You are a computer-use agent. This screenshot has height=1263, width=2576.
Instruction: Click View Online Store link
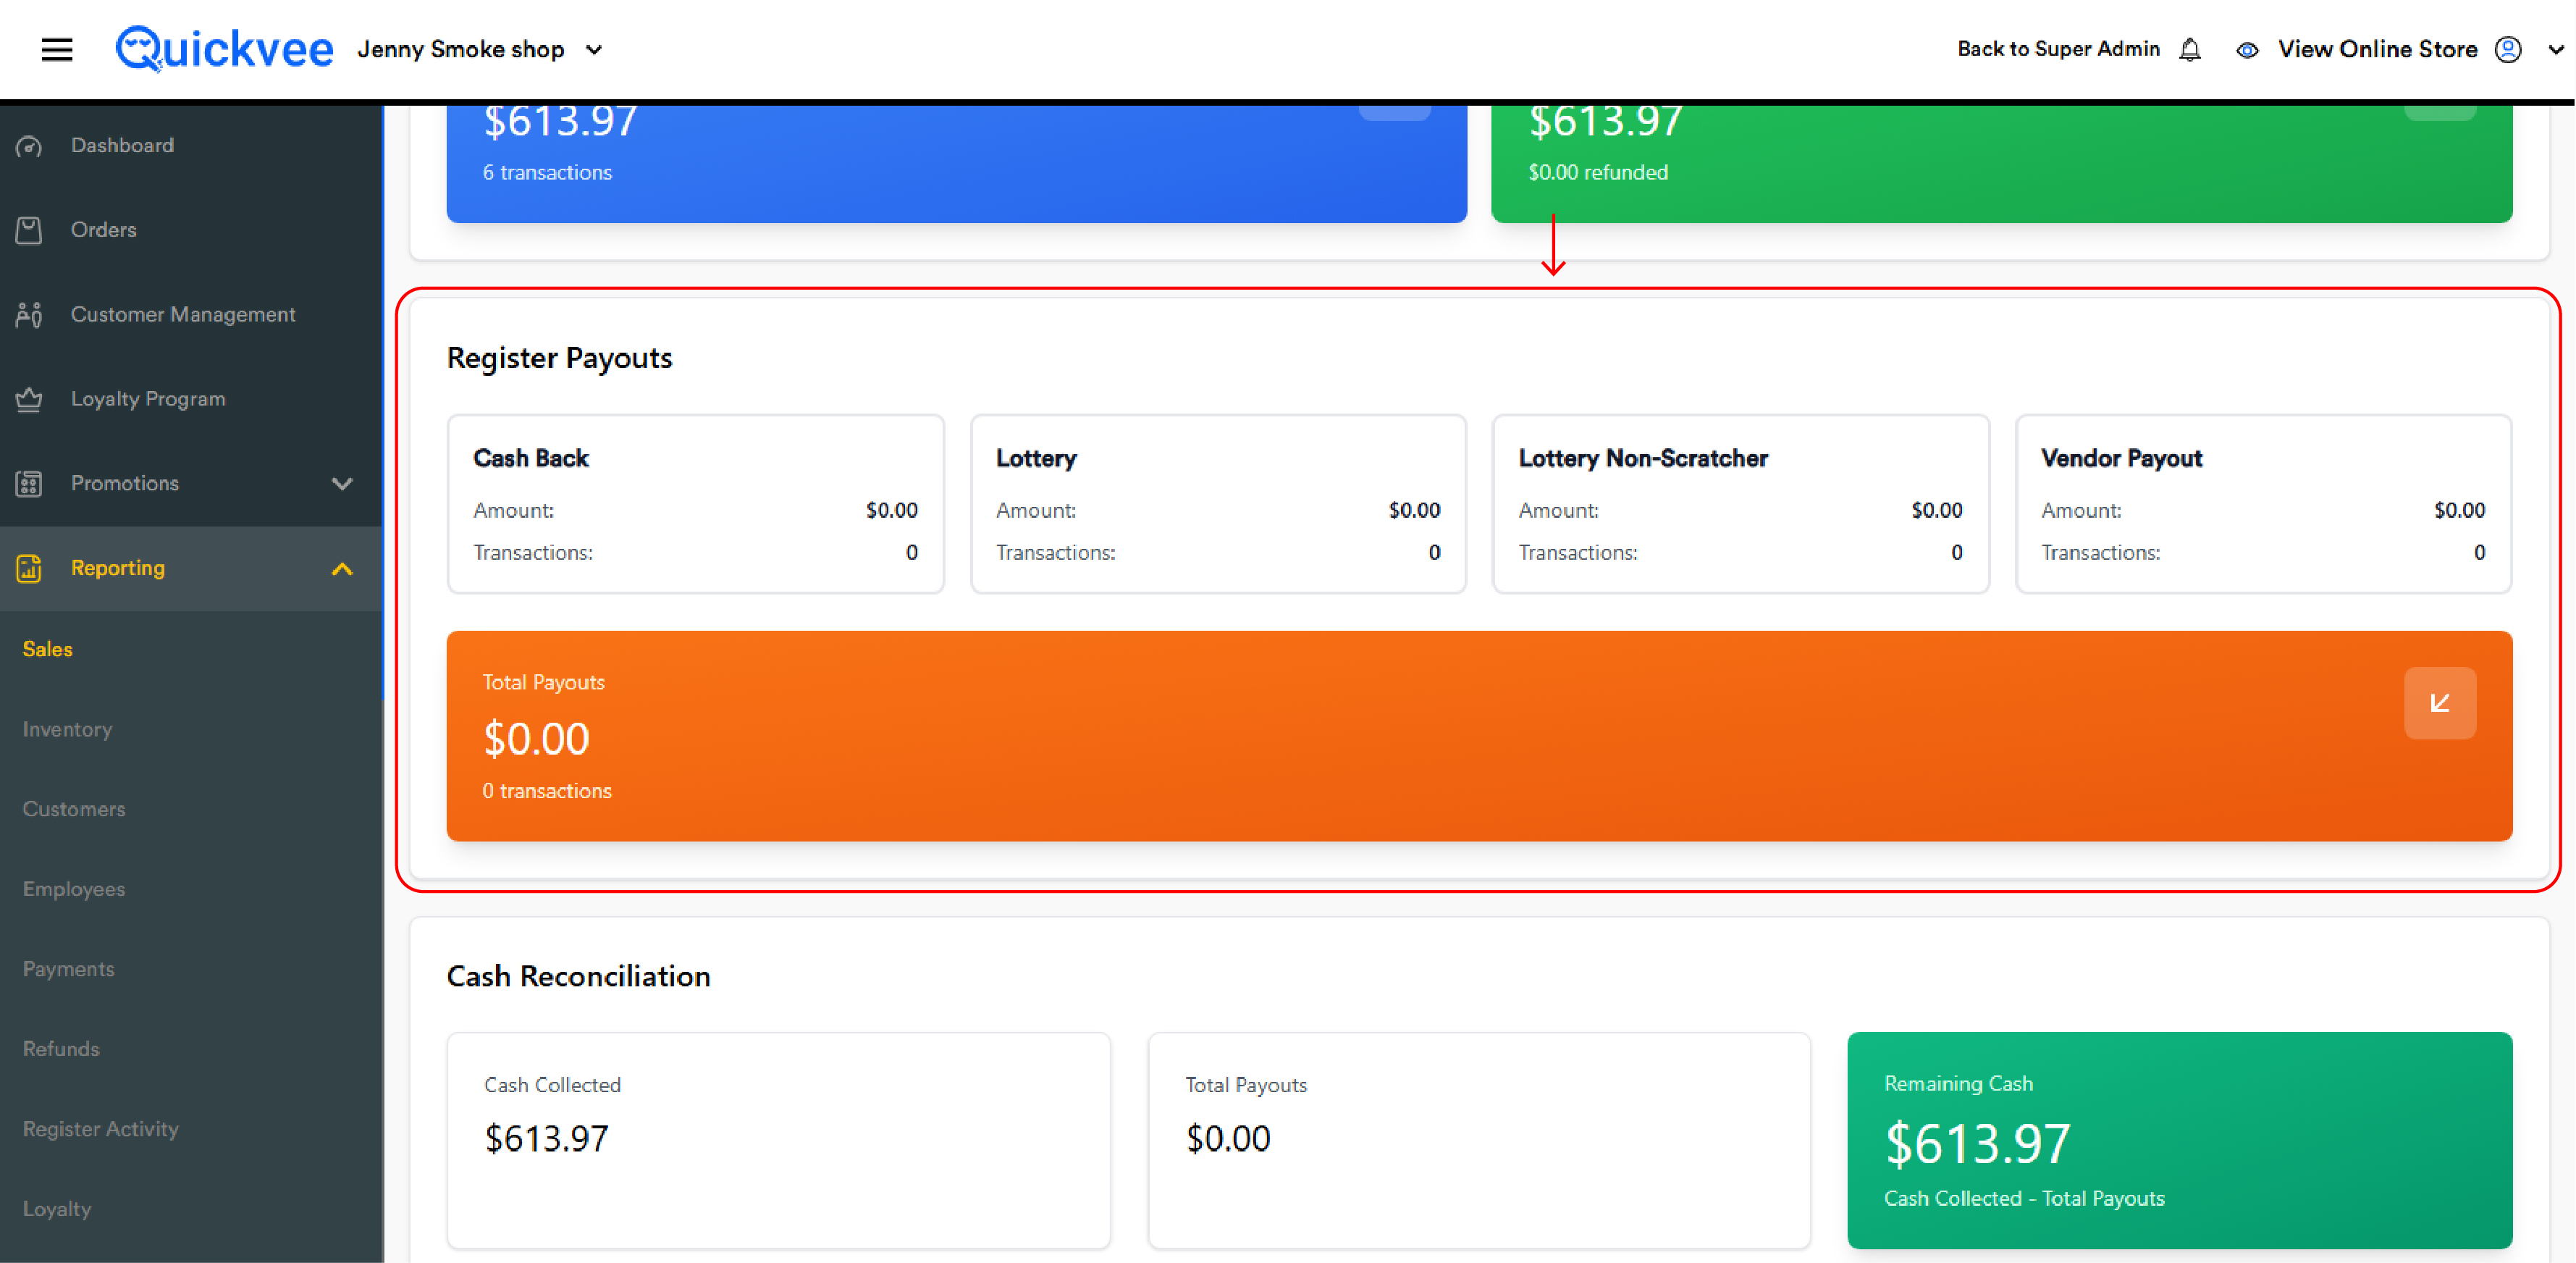coord(2377,49)
